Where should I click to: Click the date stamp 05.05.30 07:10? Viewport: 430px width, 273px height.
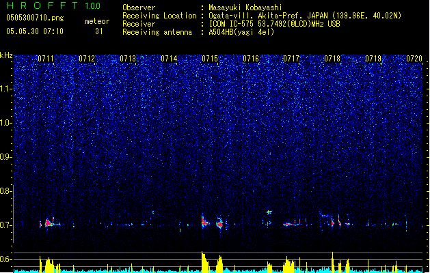point(35,31)
